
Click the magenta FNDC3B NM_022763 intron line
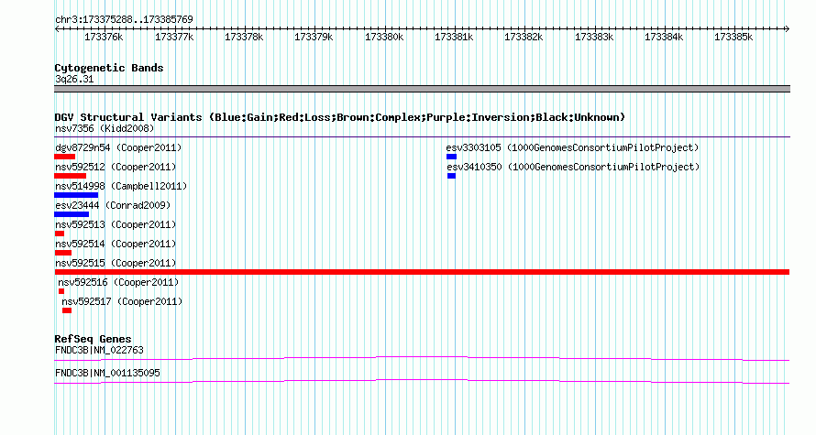point(422,358)
